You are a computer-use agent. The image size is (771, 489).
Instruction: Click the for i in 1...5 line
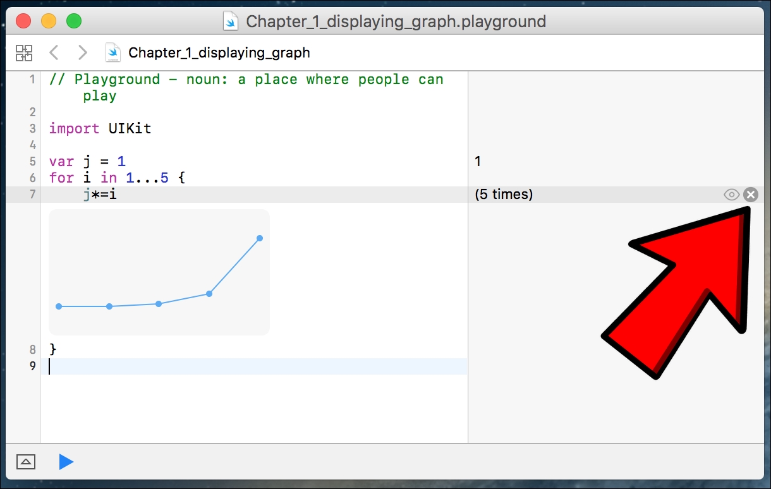pos(117,178)
